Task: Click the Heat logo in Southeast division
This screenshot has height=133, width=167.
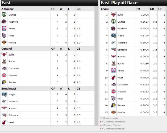Action: [x=4, y=122]
